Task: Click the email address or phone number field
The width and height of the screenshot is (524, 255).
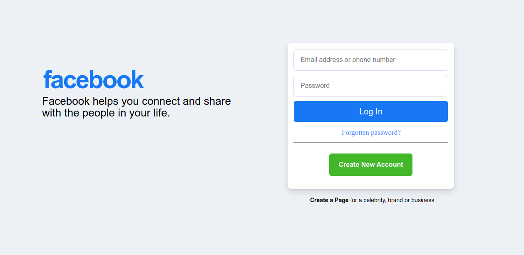Action: [370, 59]
